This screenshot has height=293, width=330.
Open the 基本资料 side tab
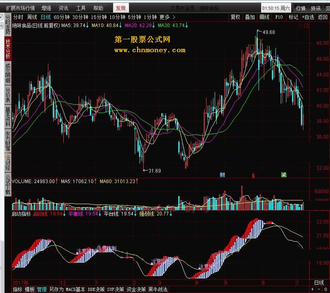[8, 117]
